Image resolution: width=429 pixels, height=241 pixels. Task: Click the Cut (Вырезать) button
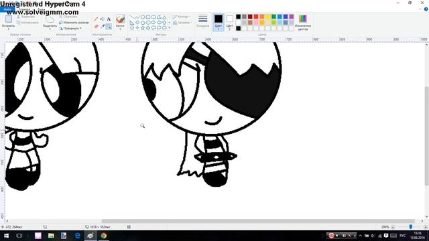click(x=25, y=17)
